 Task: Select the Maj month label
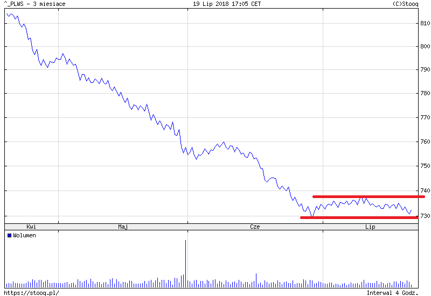click(x=123, y=227)
